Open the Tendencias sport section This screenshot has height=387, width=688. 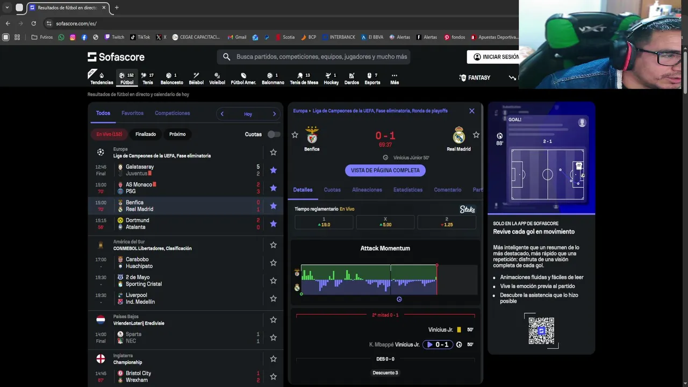click(x=101, y=78)
